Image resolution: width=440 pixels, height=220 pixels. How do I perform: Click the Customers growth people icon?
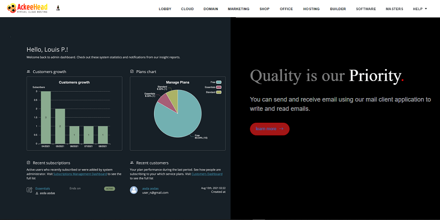pos(29,72)
